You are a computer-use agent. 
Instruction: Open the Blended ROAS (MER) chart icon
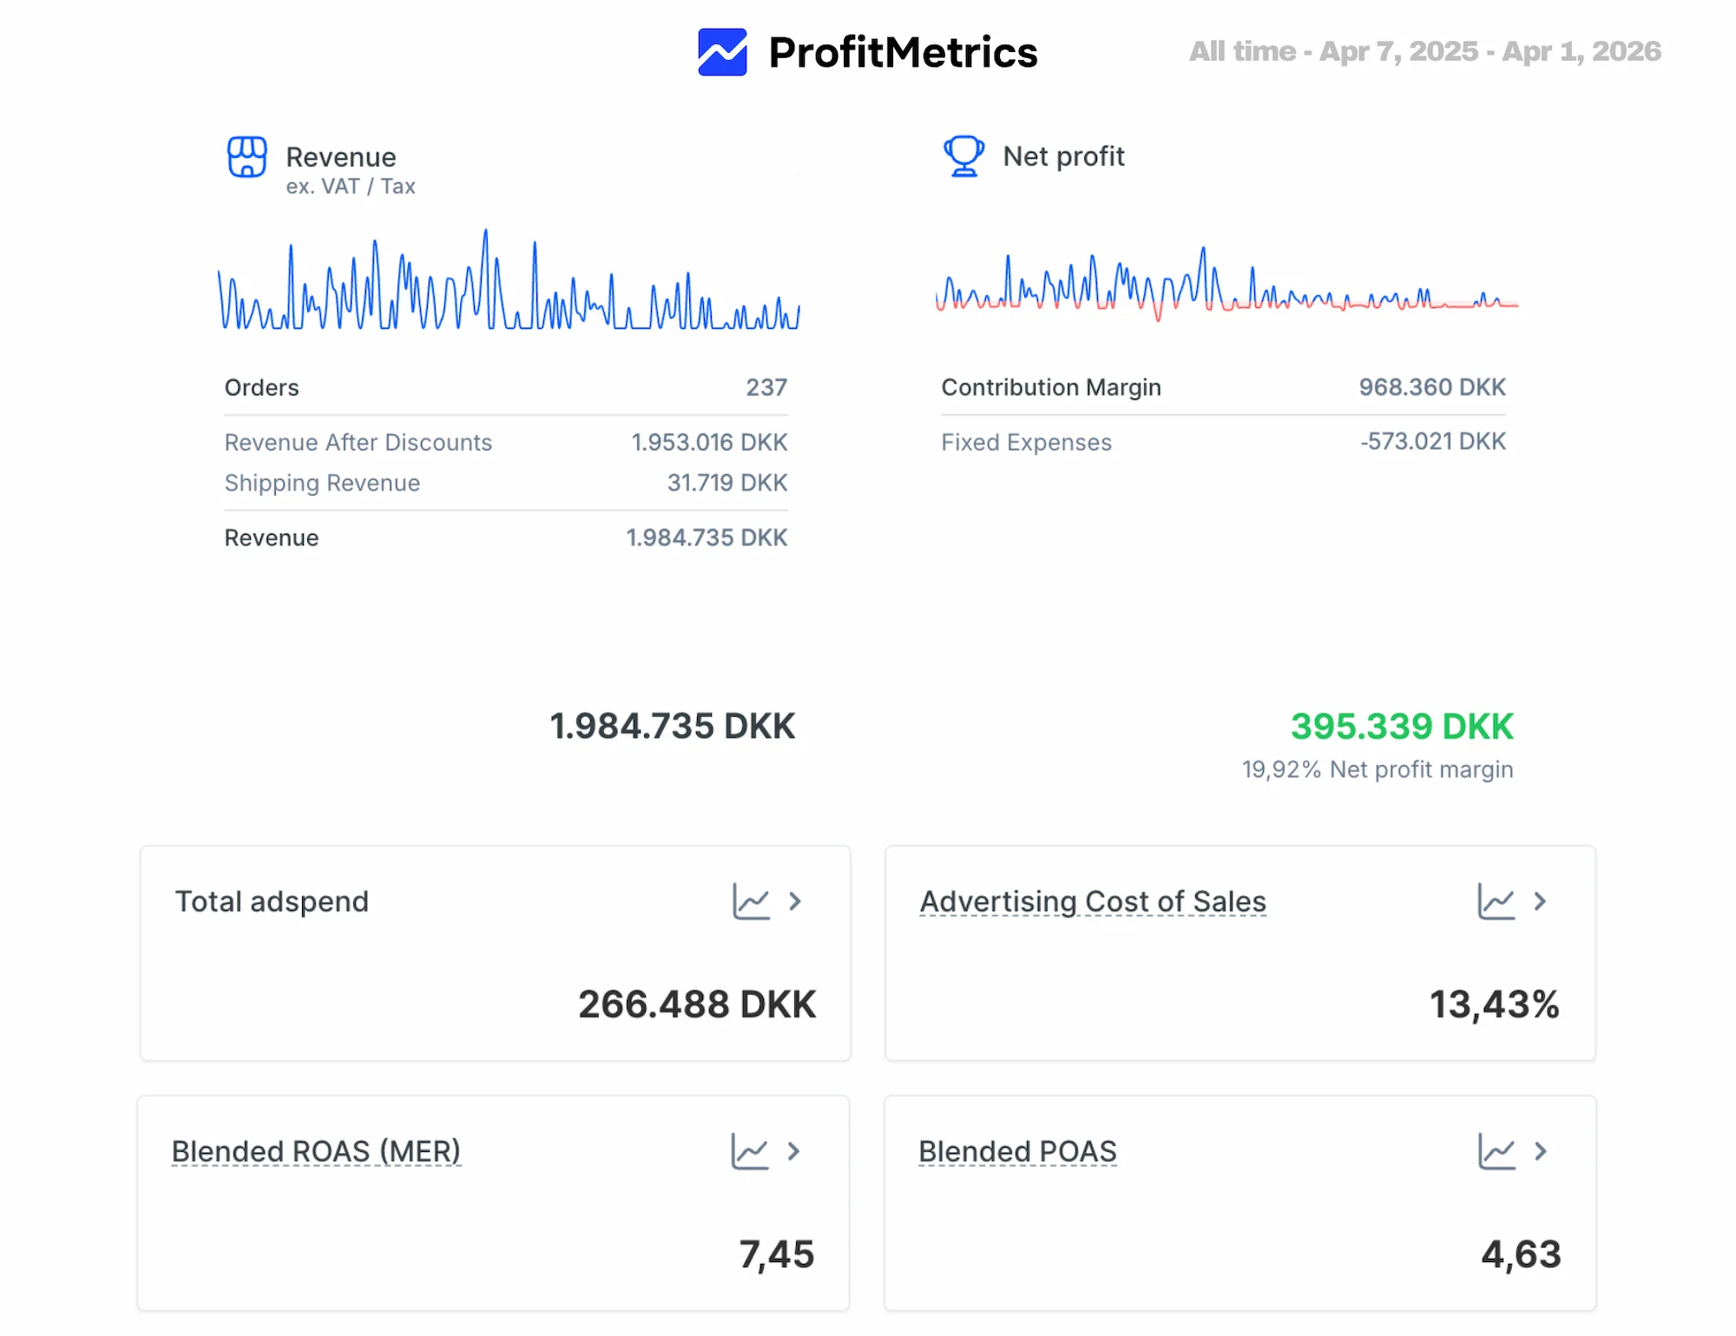click(749, 1152)
